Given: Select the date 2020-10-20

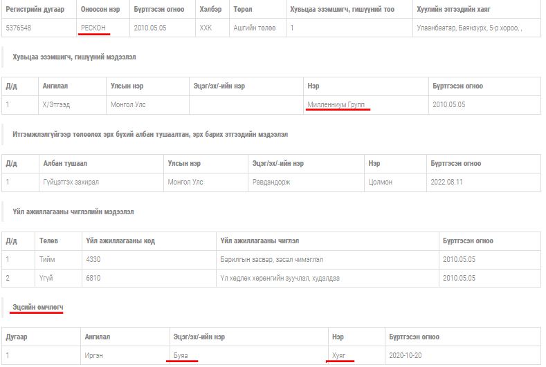Looking at the screenshot, I should point(406,355).
